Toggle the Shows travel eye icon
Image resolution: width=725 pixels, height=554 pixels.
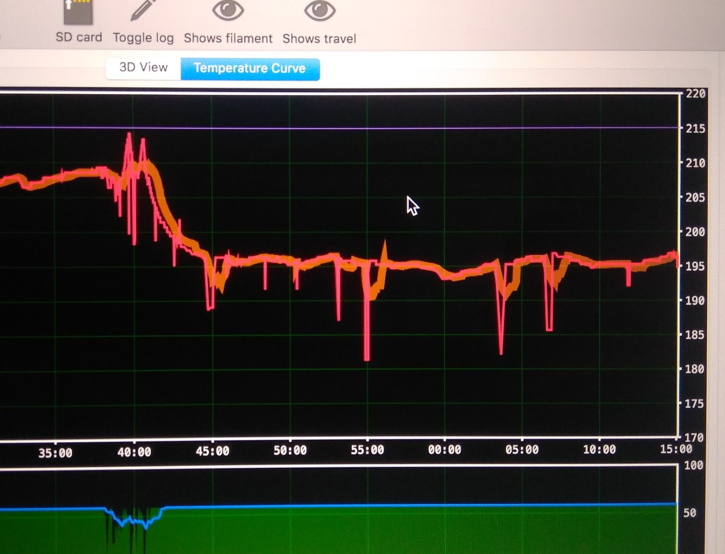click(320, 10)
